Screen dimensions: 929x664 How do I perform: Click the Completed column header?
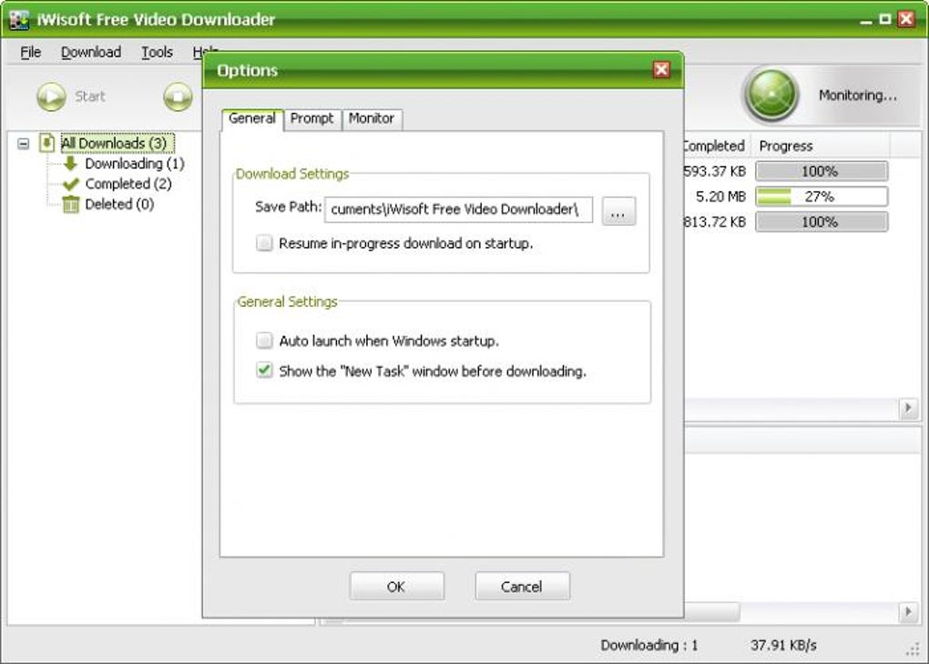pyautogui.click(x=718, y=146)
